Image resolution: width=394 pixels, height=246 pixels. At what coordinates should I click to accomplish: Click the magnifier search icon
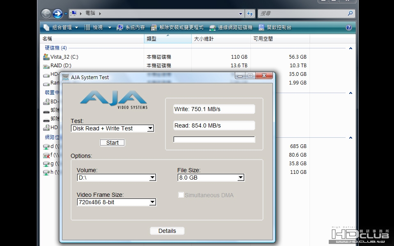350,13
